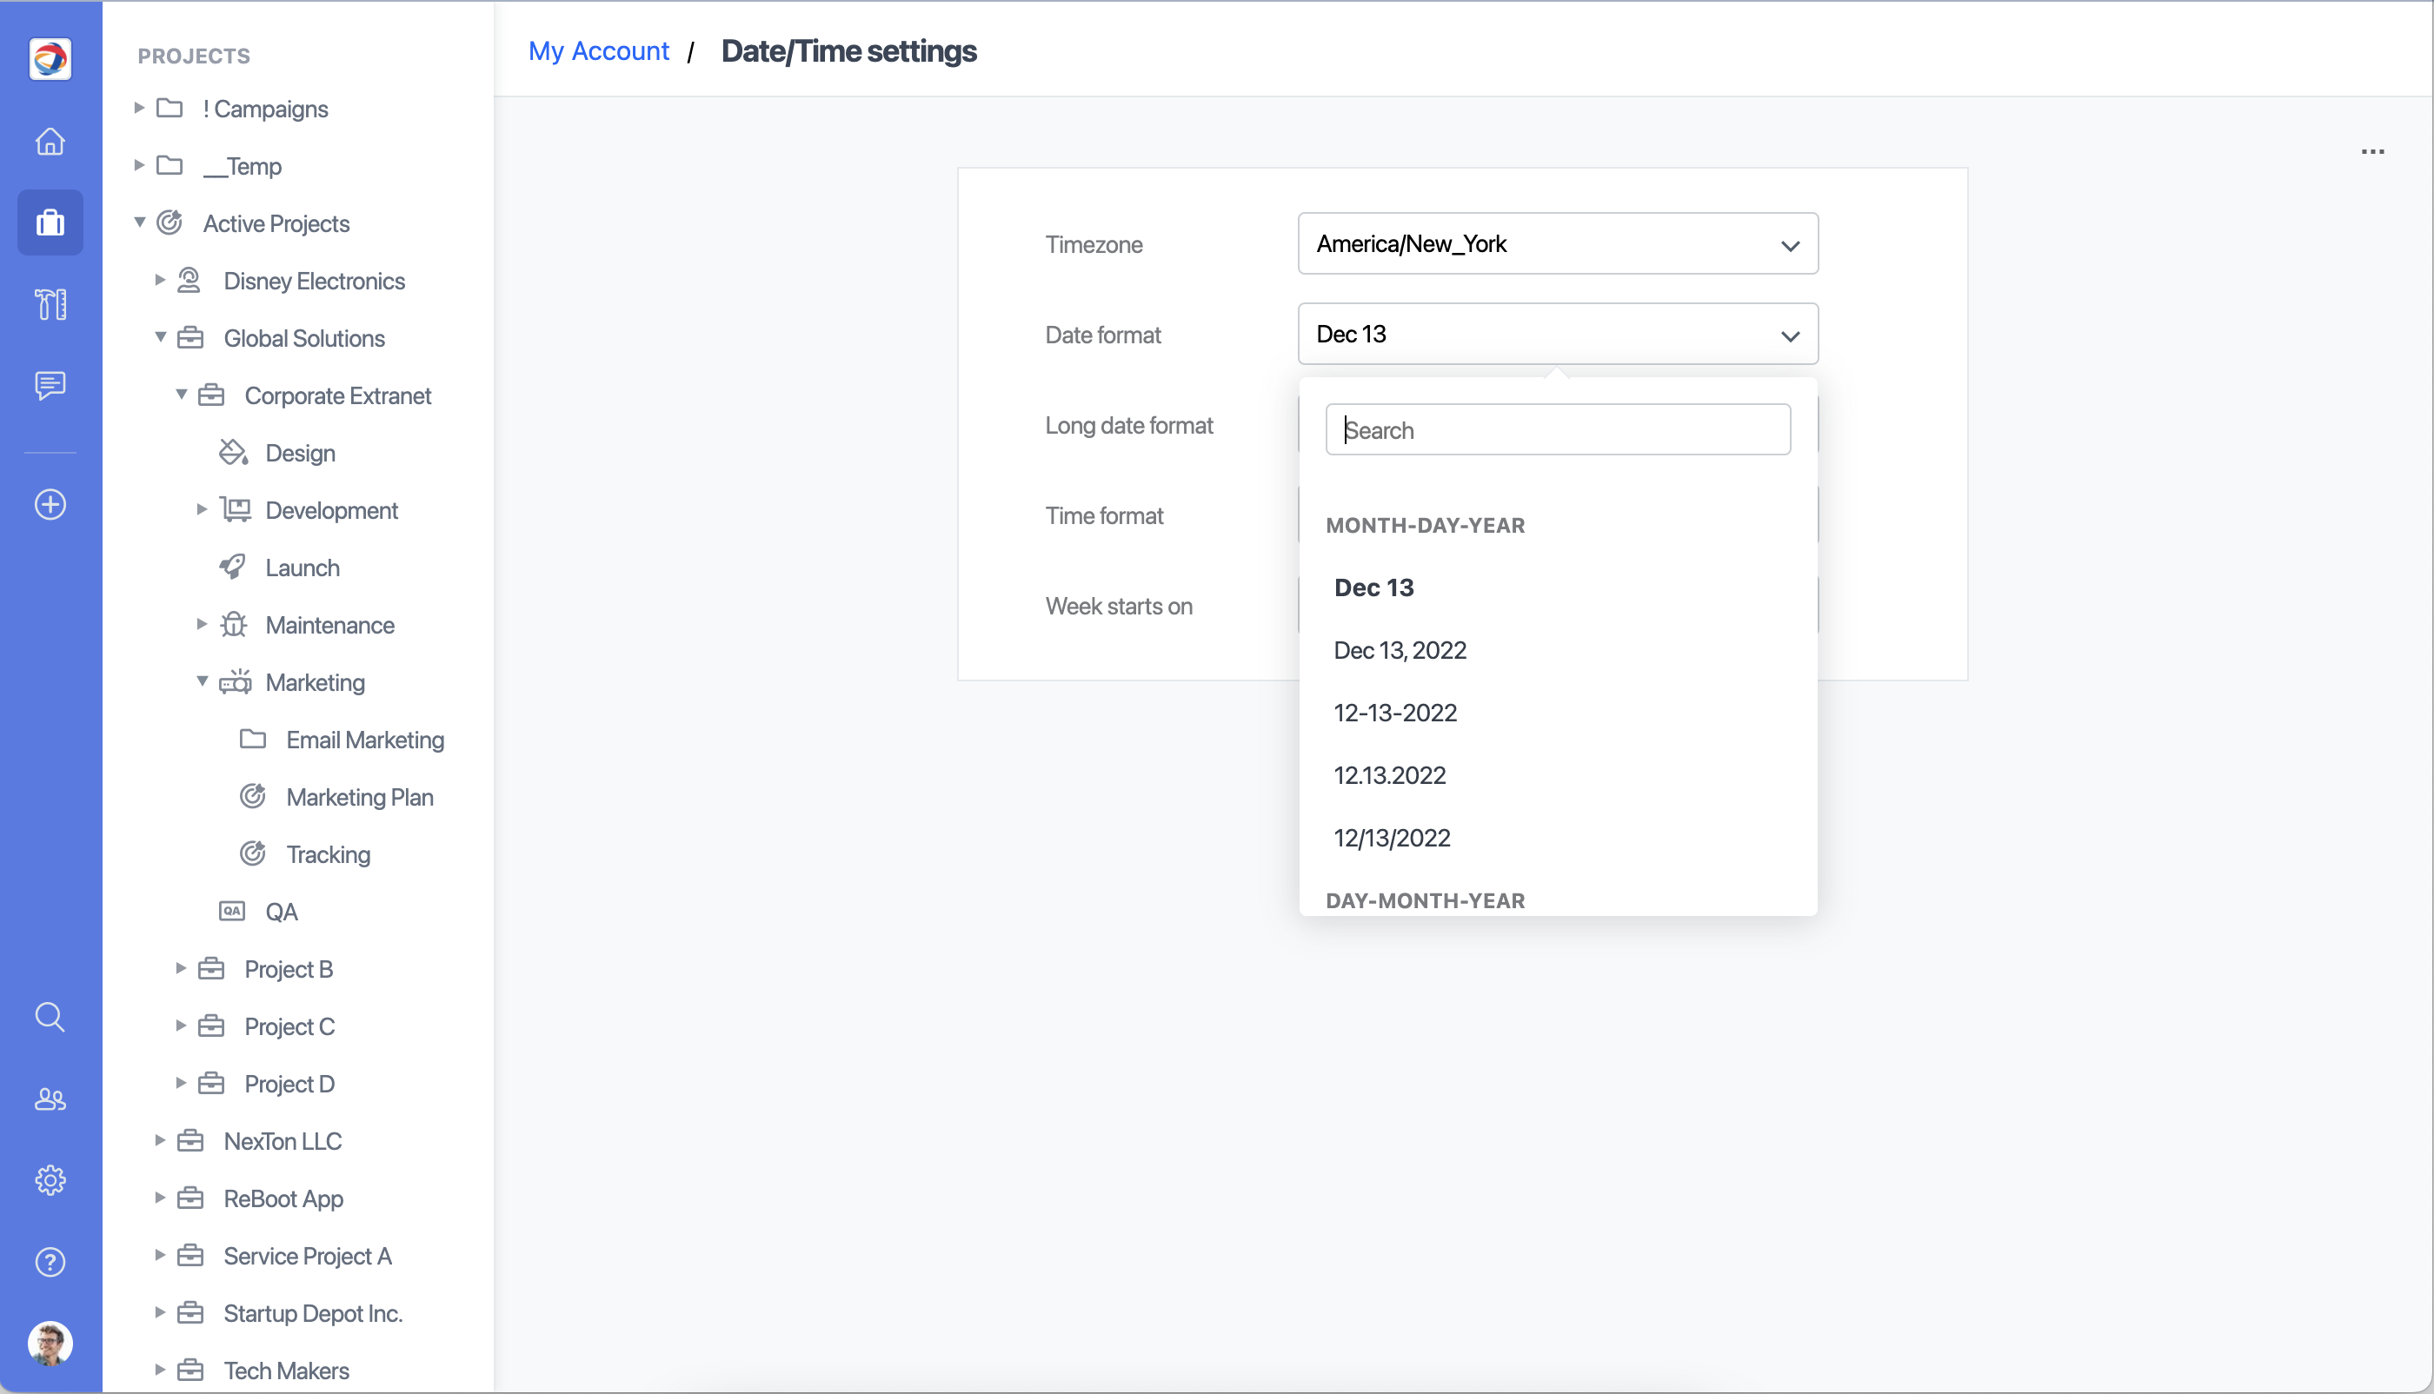Click the user avatar photo
This screenshot has height=1394, width=2434.
[x=50, y=1344]
